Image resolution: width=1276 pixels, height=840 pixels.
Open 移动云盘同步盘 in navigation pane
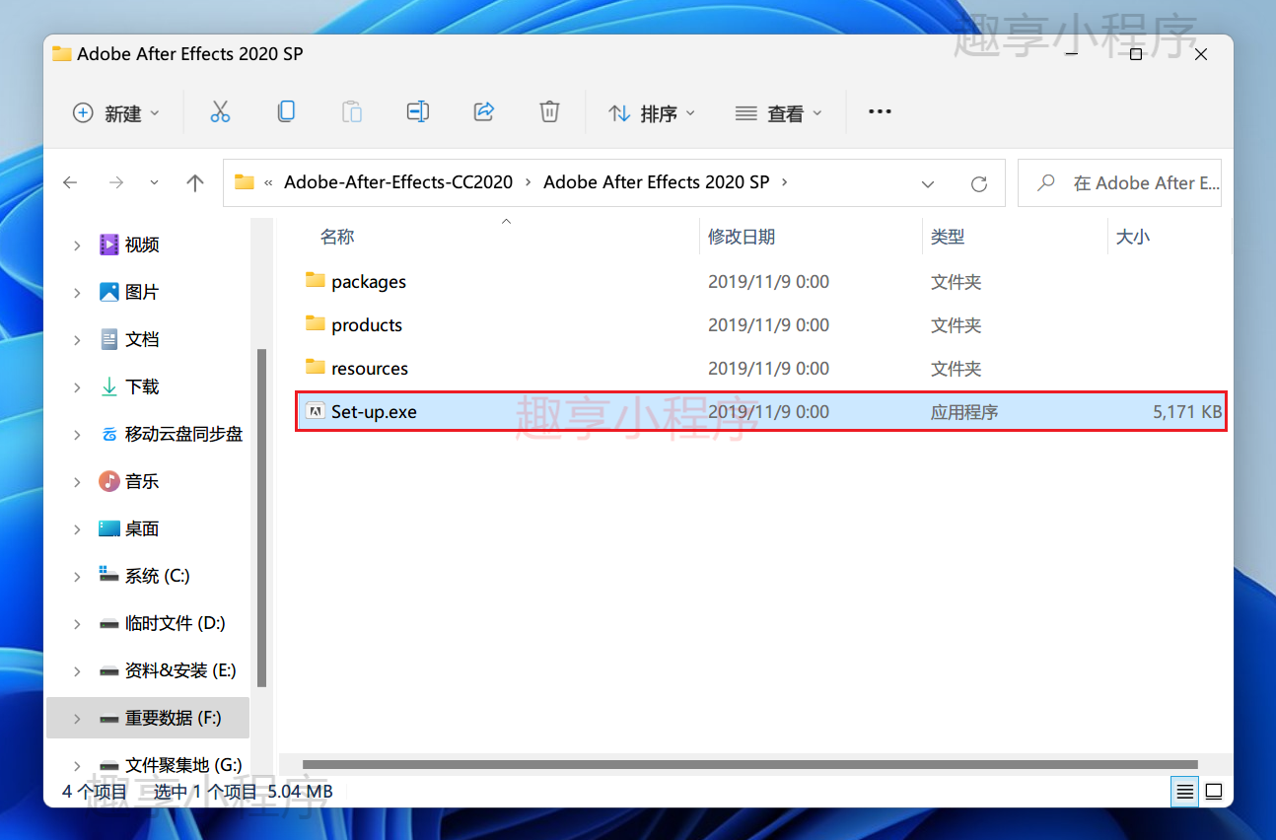point(183,434)
